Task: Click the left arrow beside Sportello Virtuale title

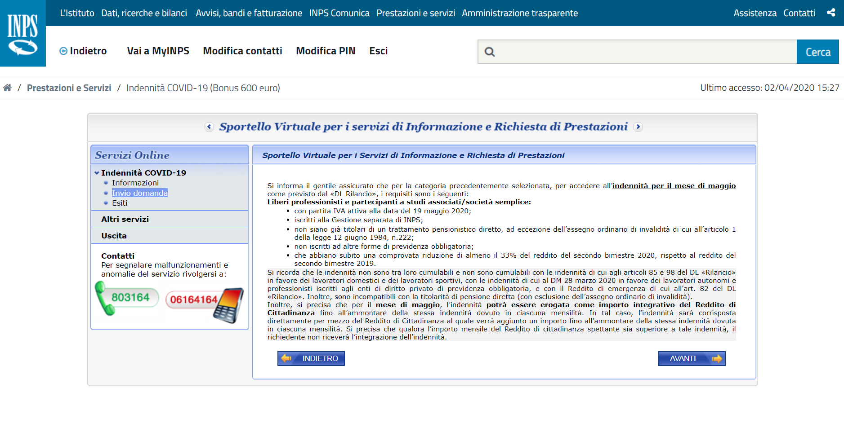Action: click(209, 127)
